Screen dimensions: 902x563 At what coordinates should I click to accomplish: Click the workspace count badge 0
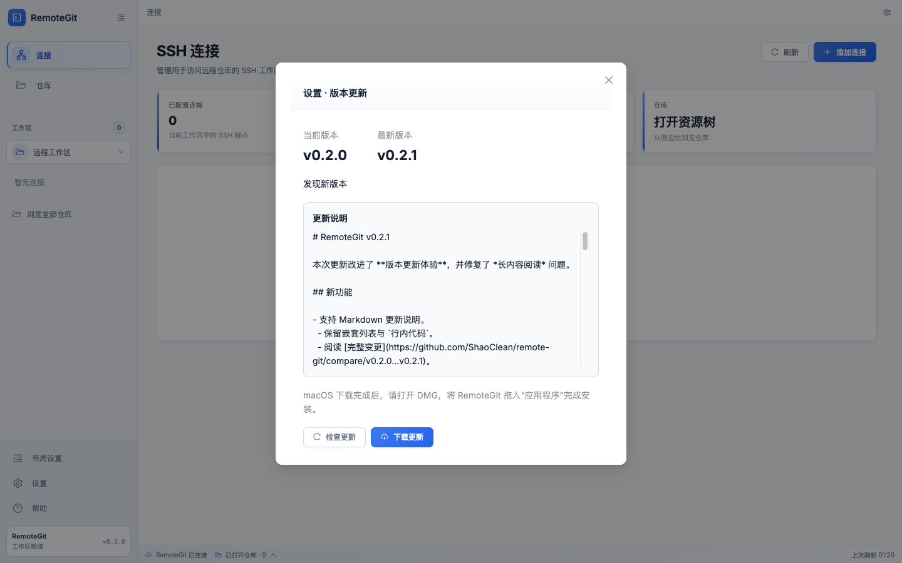point(119,128)
